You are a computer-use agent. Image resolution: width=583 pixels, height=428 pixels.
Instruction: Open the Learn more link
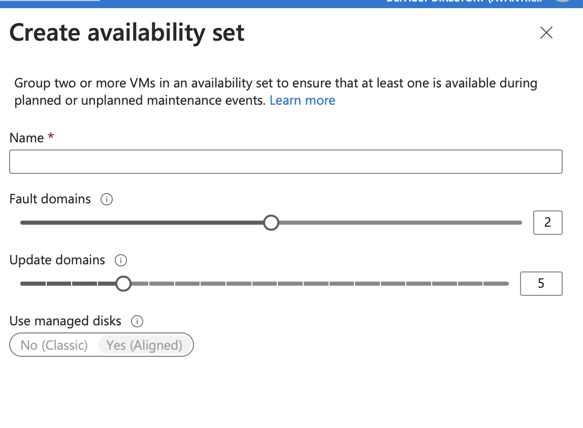pyautogui.click(x=302, y=101)
